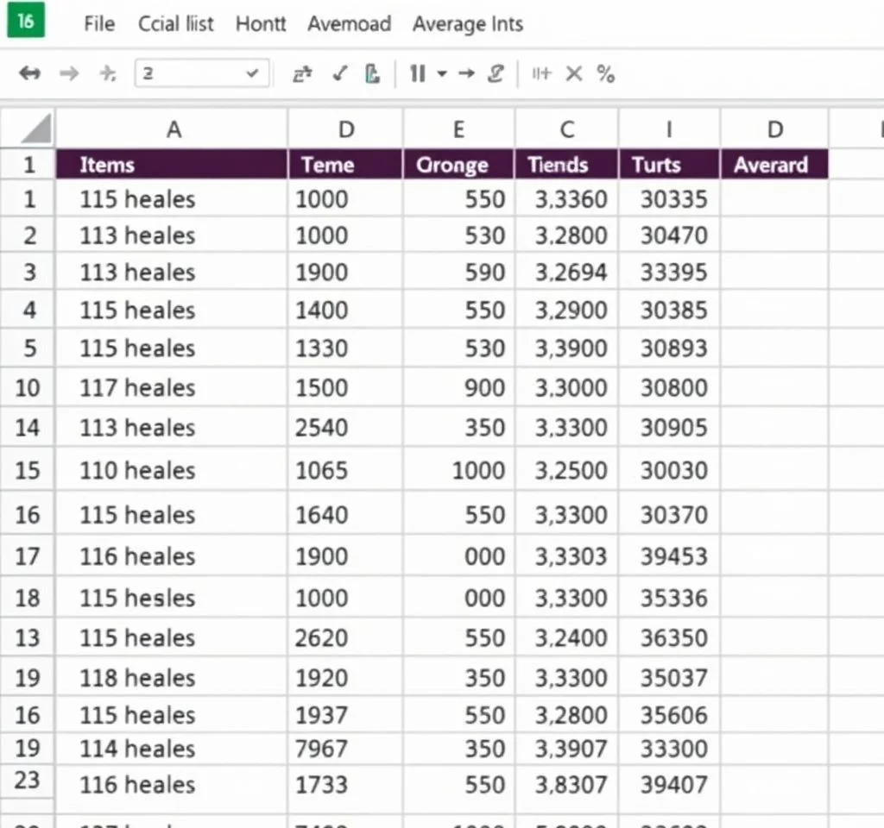
Task: Click the Tiends header cell
Action: pyautogui.click(x=566, y=165)
